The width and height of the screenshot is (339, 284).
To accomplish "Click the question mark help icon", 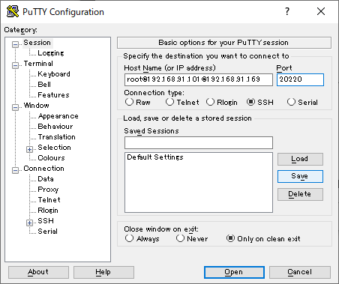I will [287, 11].
